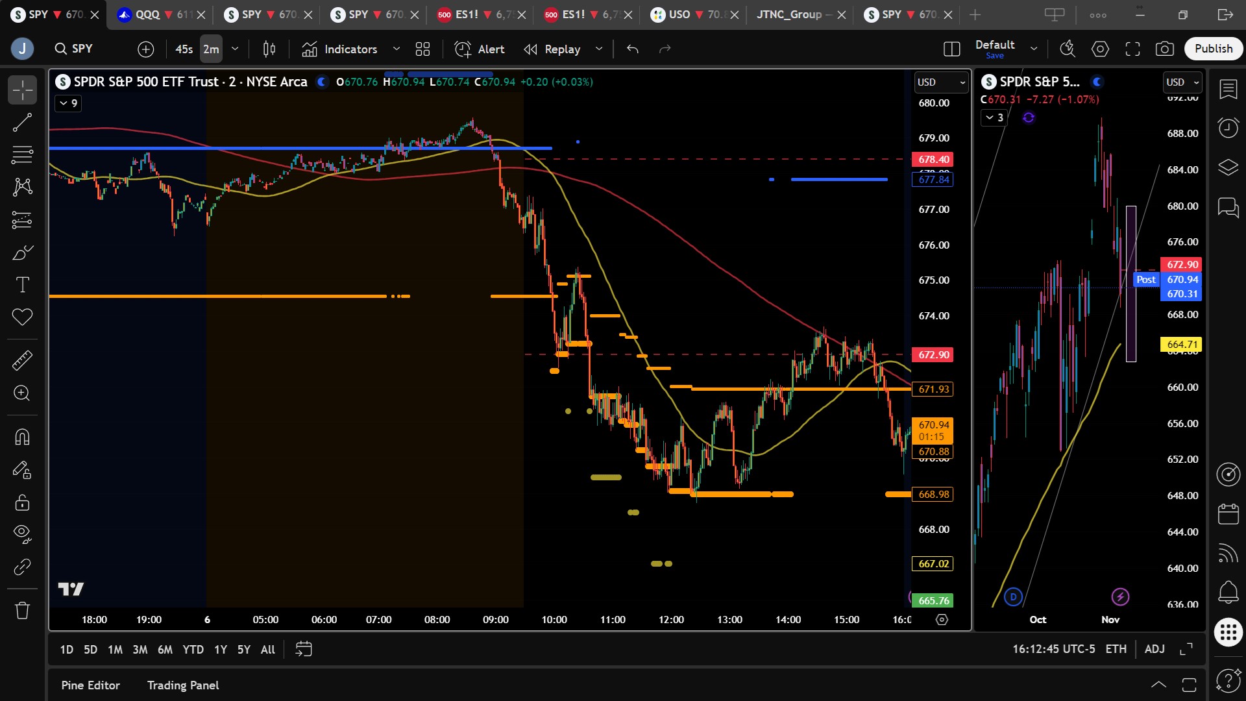Collapse the 9 indicators legend chevron
The width and height of the screenshot is (1246, 701).
(x=68, y=103)
